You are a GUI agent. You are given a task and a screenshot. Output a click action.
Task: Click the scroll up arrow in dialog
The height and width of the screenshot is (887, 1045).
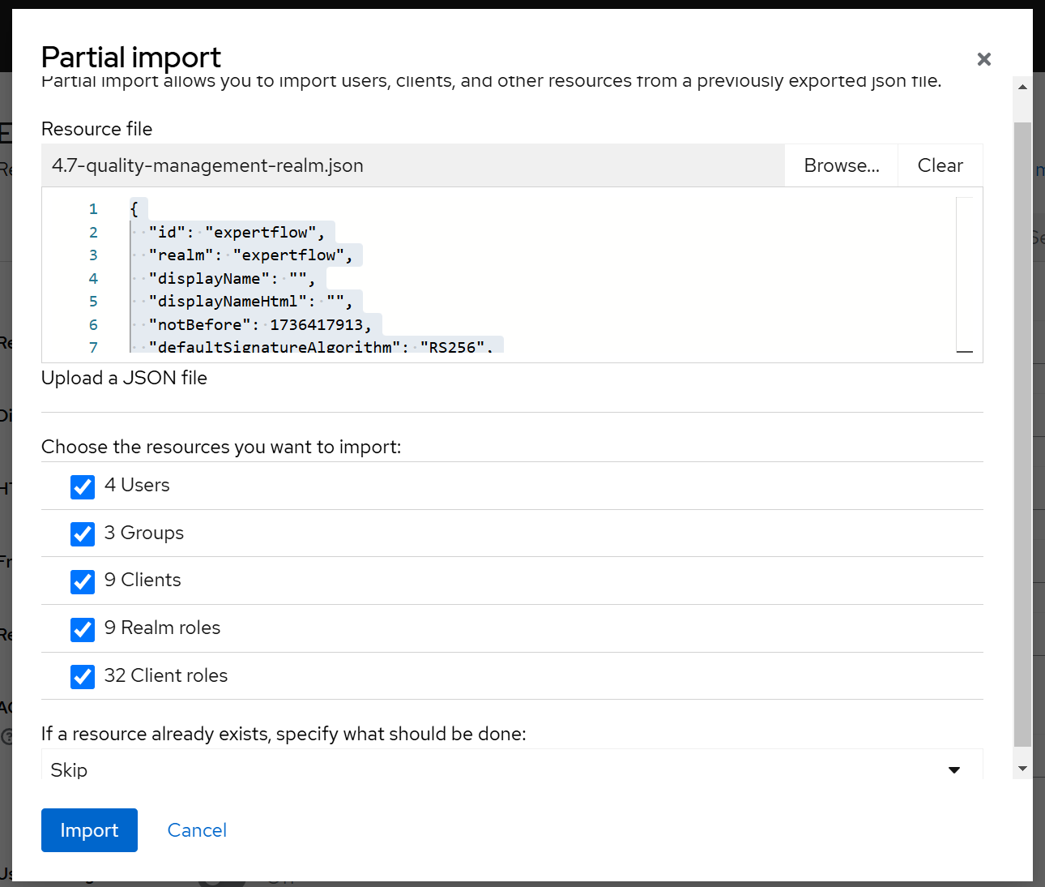pyautogui.click(x=1022, y=87)
